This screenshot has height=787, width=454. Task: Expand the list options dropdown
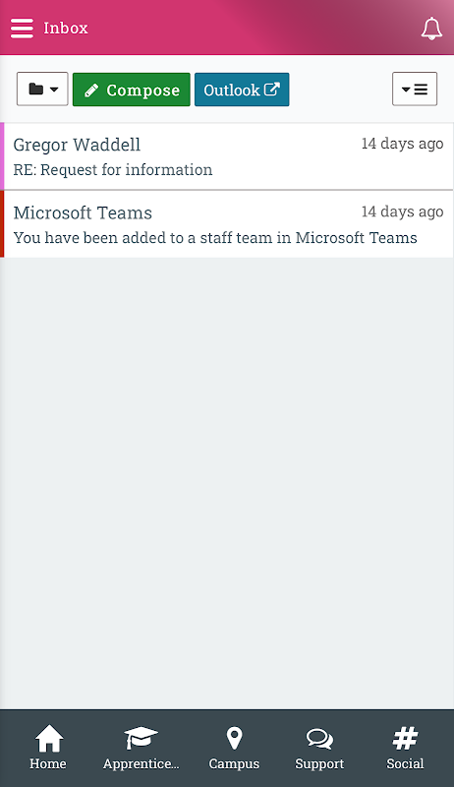point(415,90)
